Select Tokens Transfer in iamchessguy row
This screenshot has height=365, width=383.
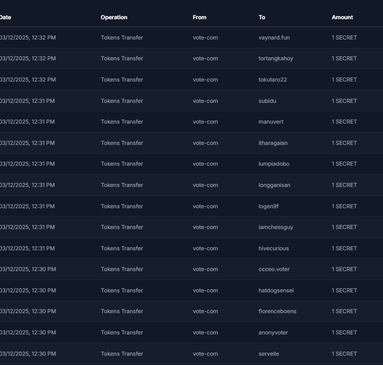[122, 227]
